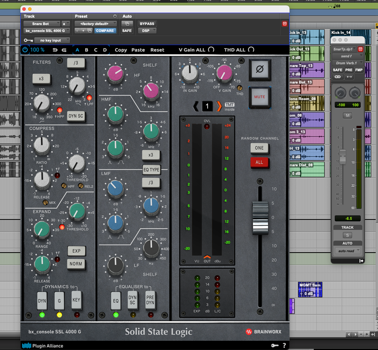Open the Preset menu arrow
Viewport: 378px width, 350px height.
pos(115,16)
